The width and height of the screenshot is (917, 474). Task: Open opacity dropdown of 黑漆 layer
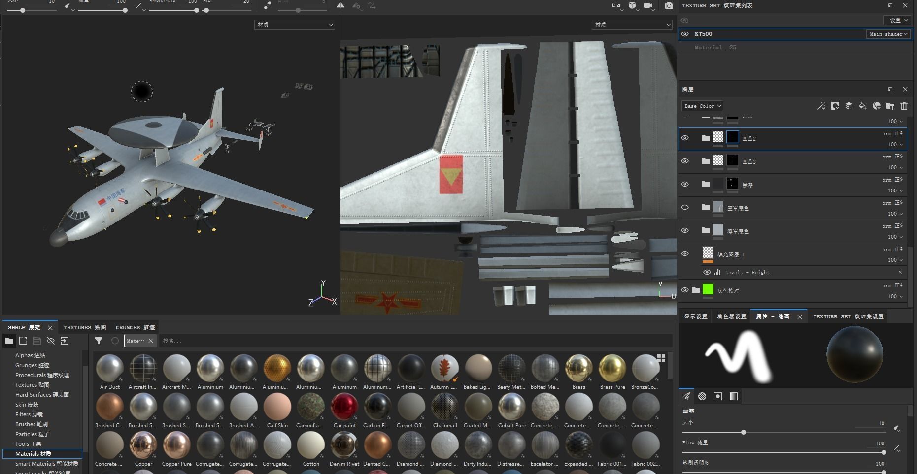896,190
